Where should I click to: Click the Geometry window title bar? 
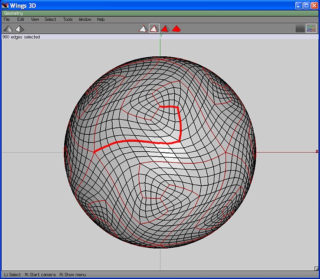click(x=160, y=13)
